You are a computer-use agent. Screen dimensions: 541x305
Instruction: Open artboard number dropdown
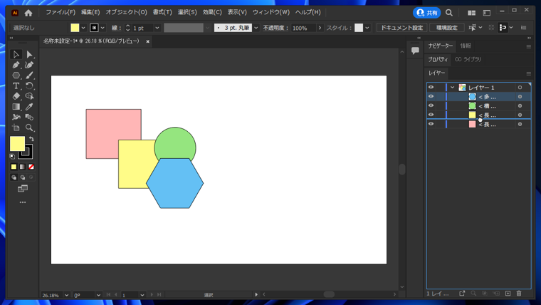pos(142,295)
